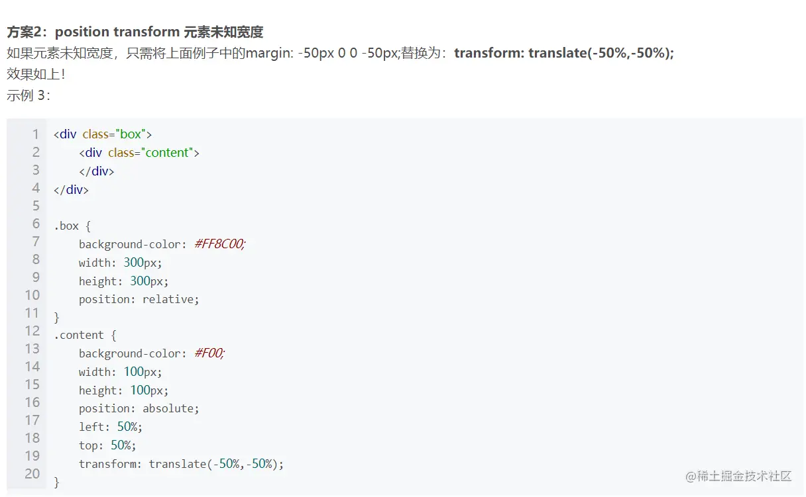Click the top: 50%; line
This screenshot has width=806, height=497.
coord(107,445)
